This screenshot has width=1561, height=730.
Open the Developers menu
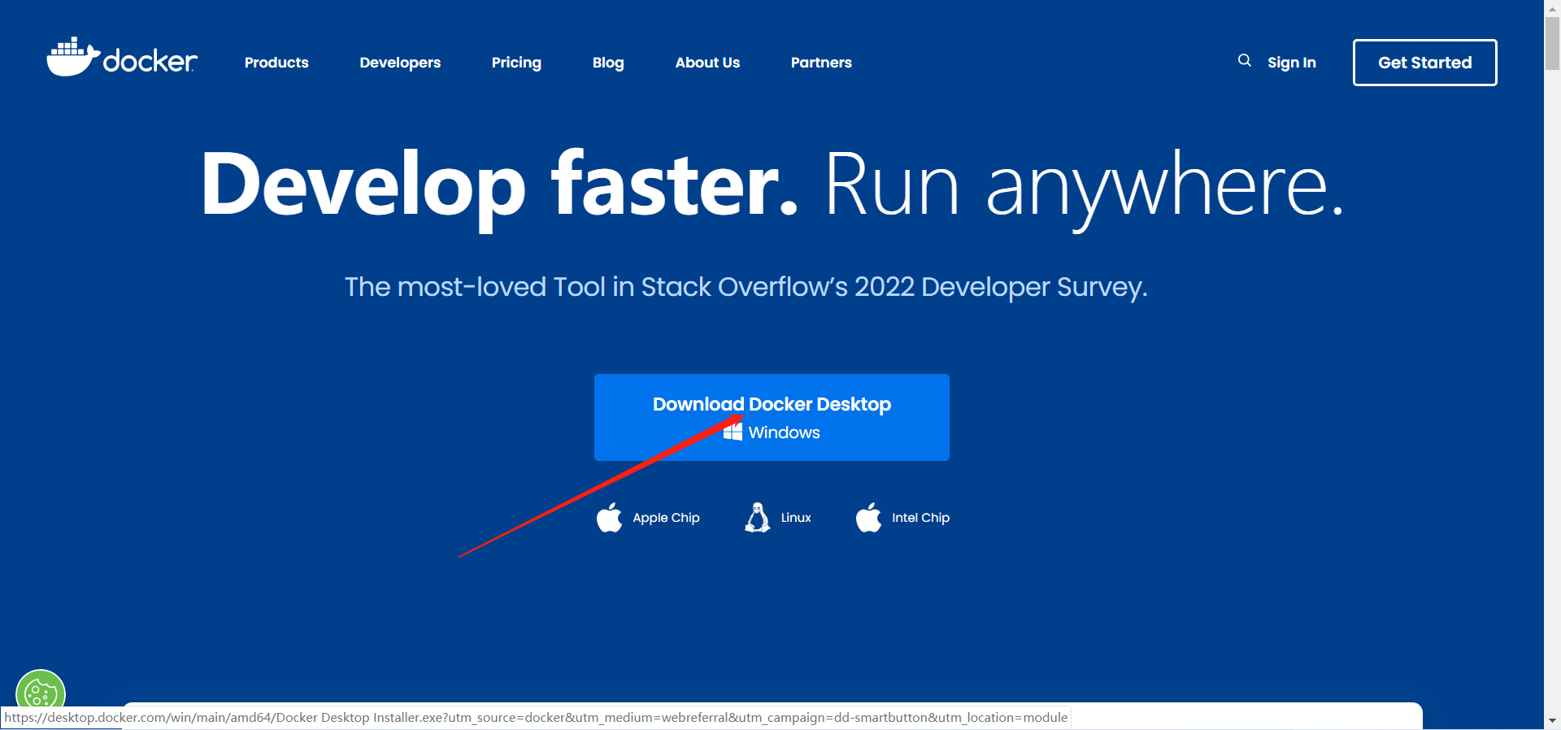(400, 63)
